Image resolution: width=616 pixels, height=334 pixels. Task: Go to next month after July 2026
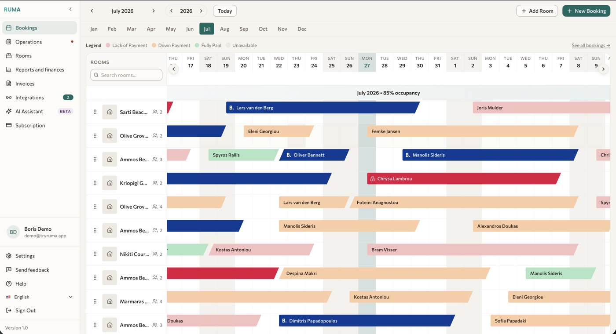coord(154,11)
